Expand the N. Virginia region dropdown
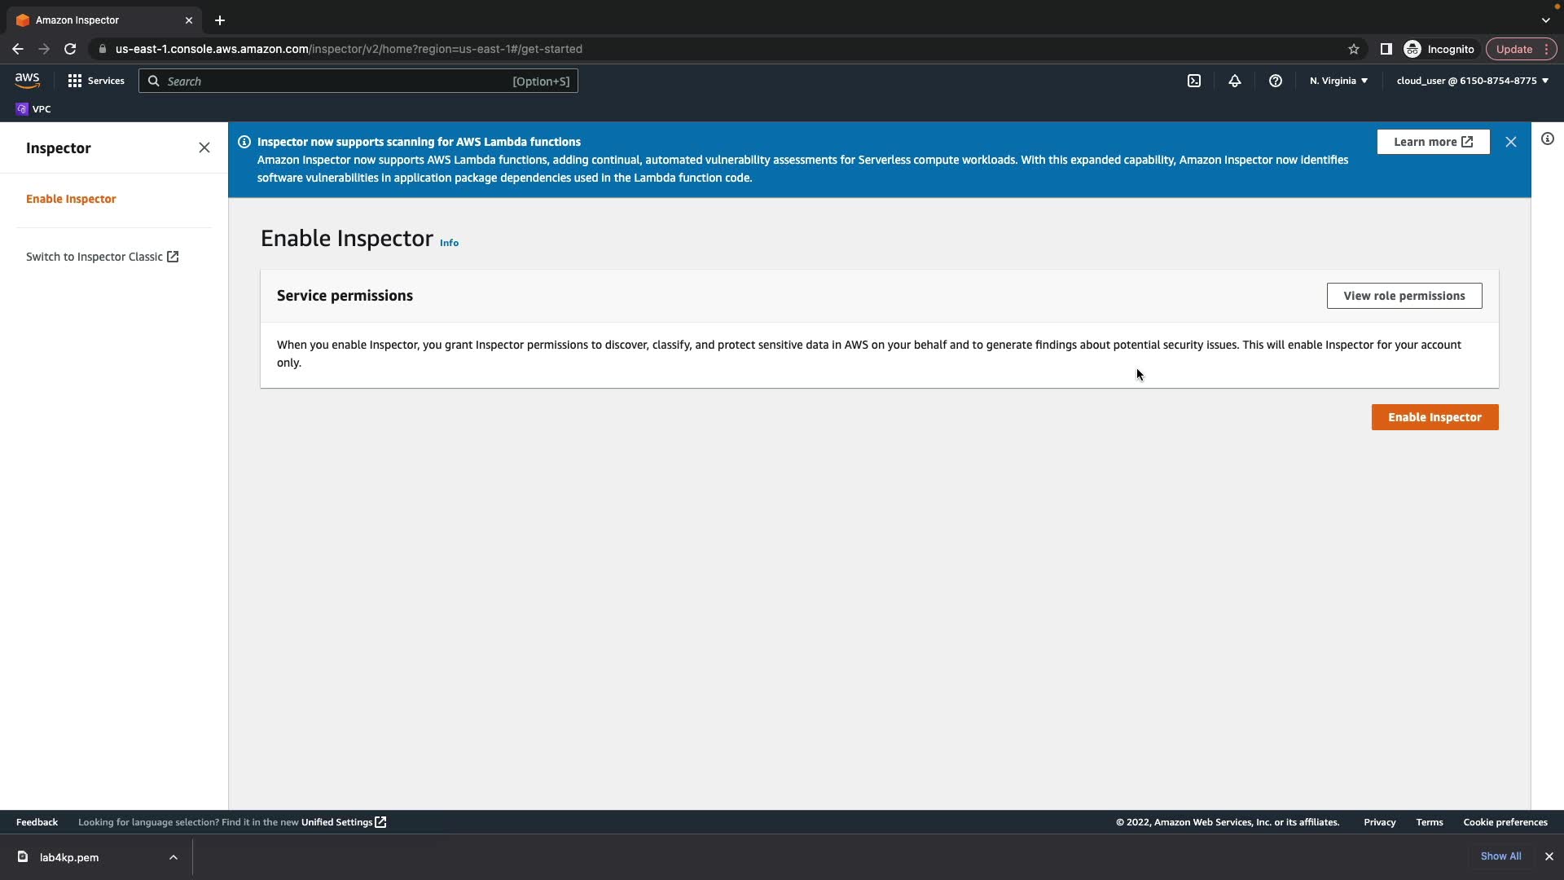The image size is (1564, 880). click(x=1338, y=81)
